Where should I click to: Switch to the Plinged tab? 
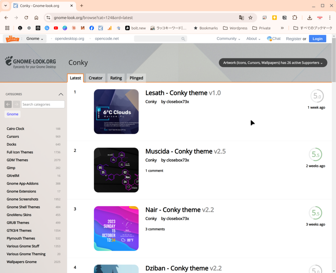coord(136,78)
